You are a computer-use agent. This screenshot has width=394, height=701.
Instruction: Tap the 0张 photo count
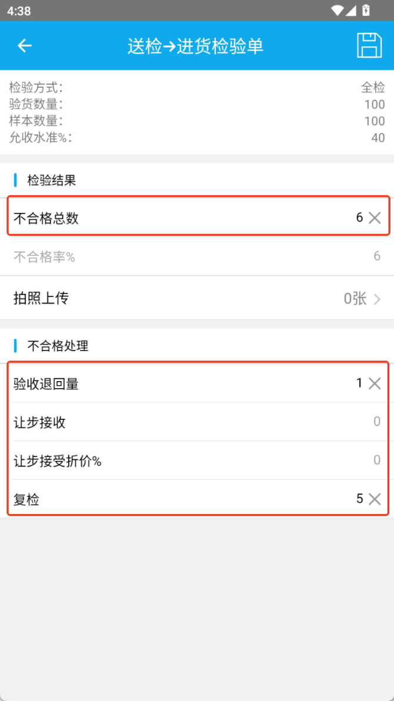[x=355, y=299]
